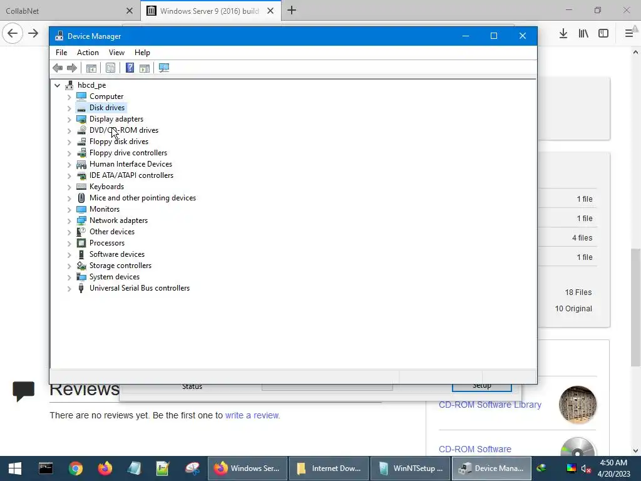641x481 pixels.
Task: Open the CD-ROM Software link
Action: click(x=474, y=449)
